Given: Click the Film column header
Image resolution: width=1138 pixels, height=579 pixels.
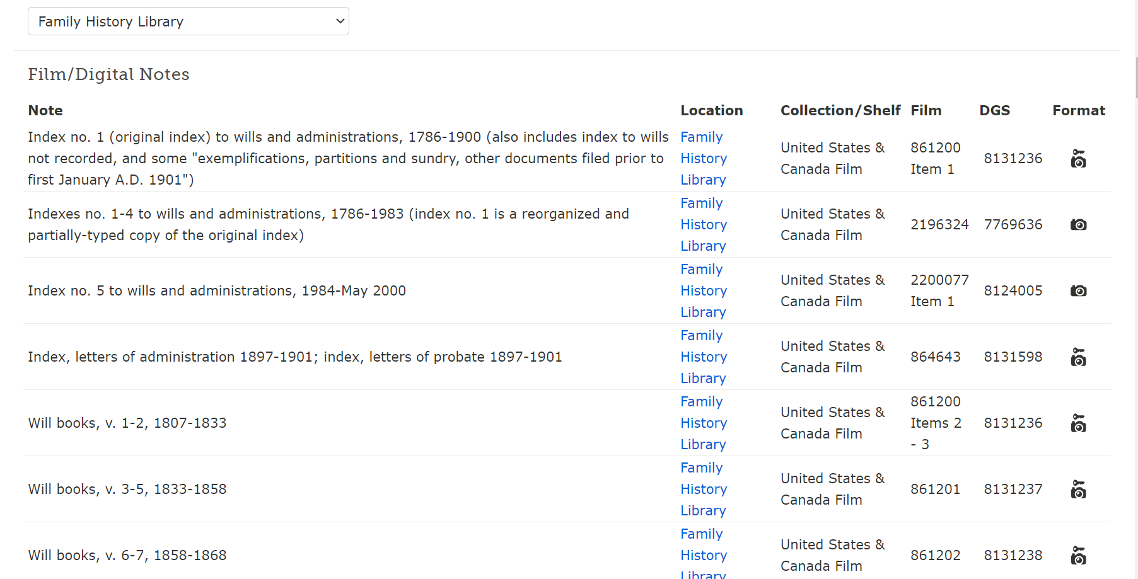Looking at the screenshot, I should tap(926, 110).
